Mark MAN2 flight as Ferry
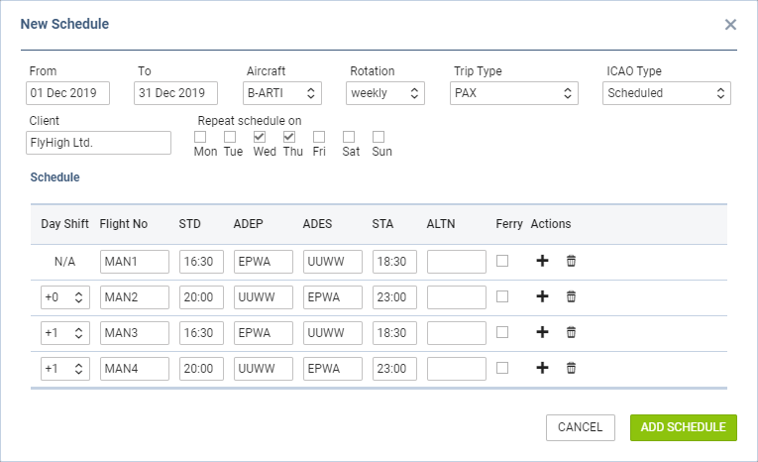Screen dimensions: 758x462 (x=502, y=296)
